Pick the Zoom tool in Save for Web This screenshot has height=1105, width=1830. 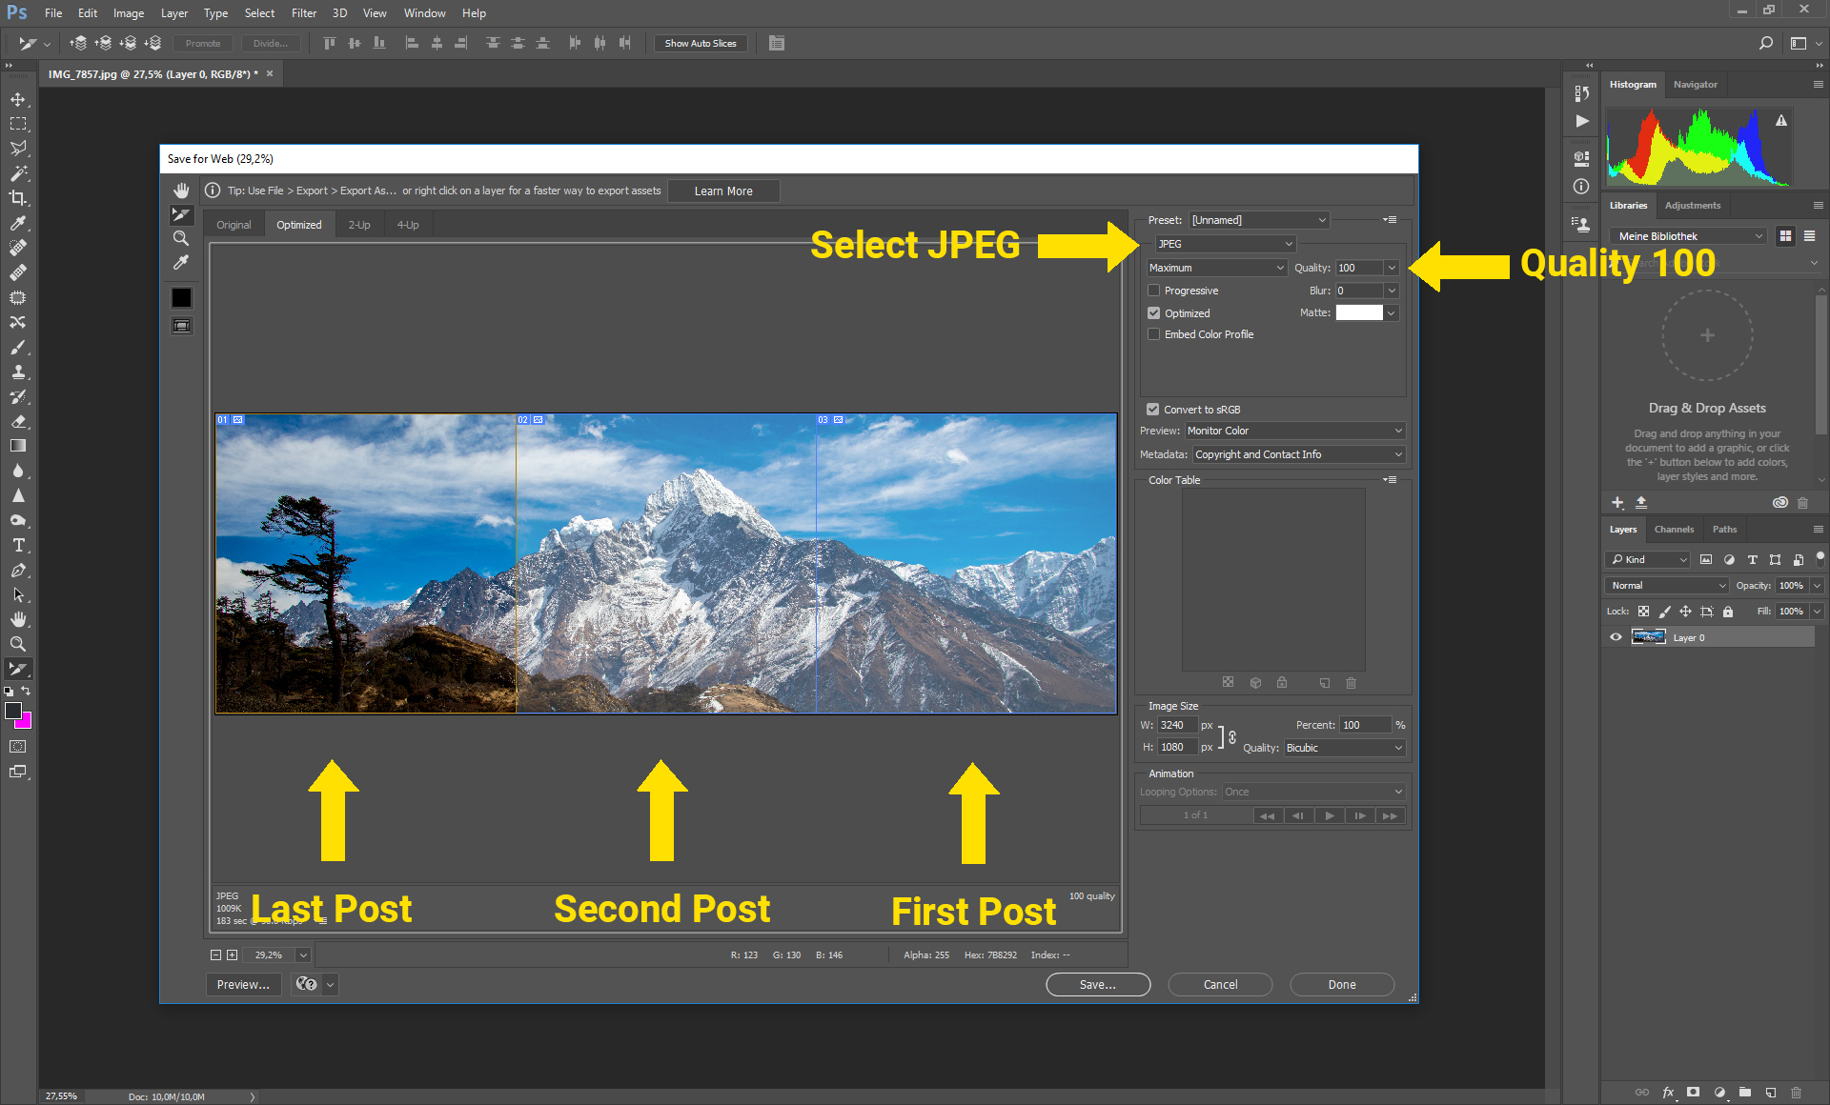tap(181, 238)
